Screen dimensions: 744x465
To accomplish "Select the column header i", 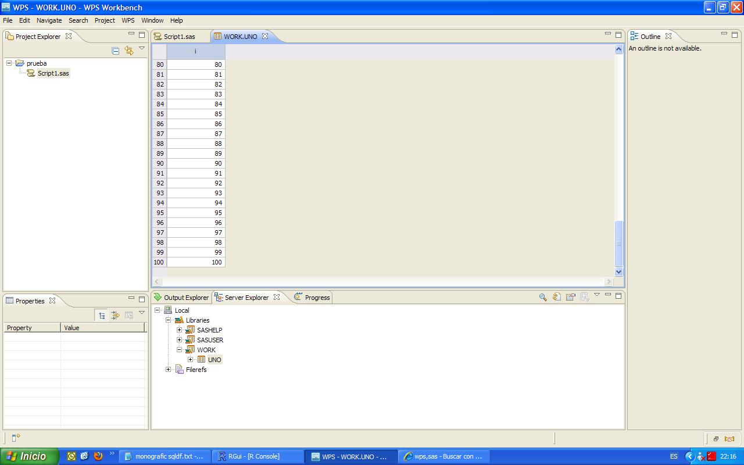I will pos(196,52).
